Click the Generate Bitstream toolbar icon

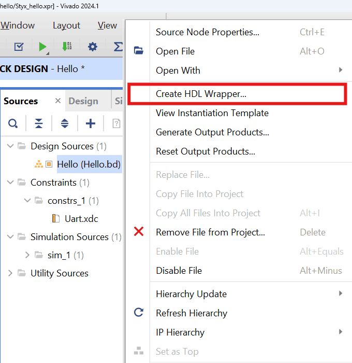[67, 47]
